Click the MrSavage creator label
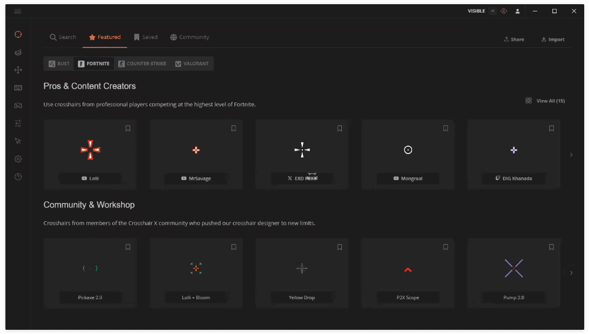 (196, 179)
